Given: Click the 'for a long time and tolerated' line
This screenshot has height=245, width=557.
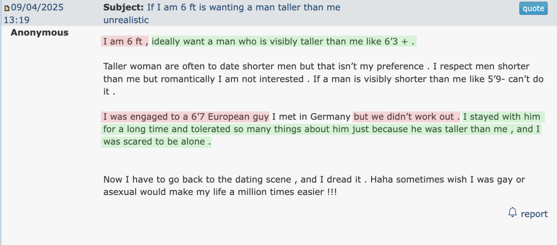Looking at the screenshot, I should pyautogui.click(x=321, y=129).
